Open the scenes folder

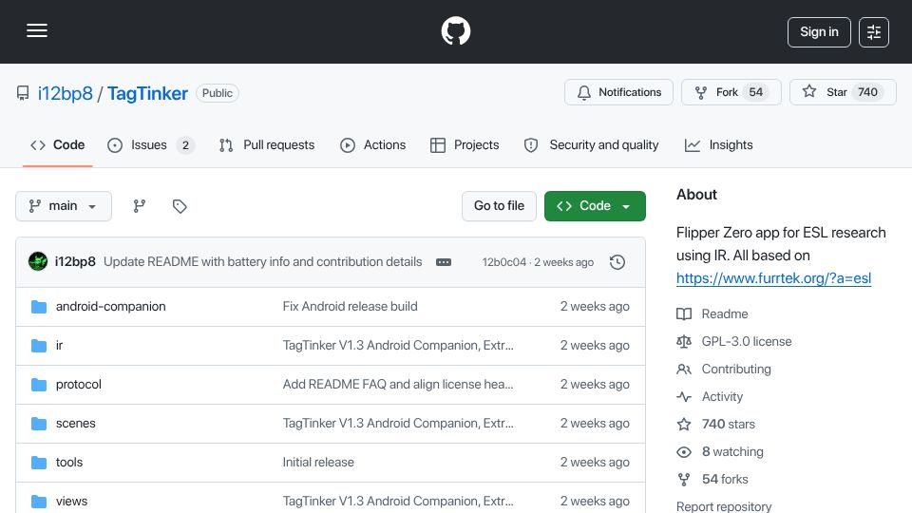pyautogui.click(x=76, y=424)
